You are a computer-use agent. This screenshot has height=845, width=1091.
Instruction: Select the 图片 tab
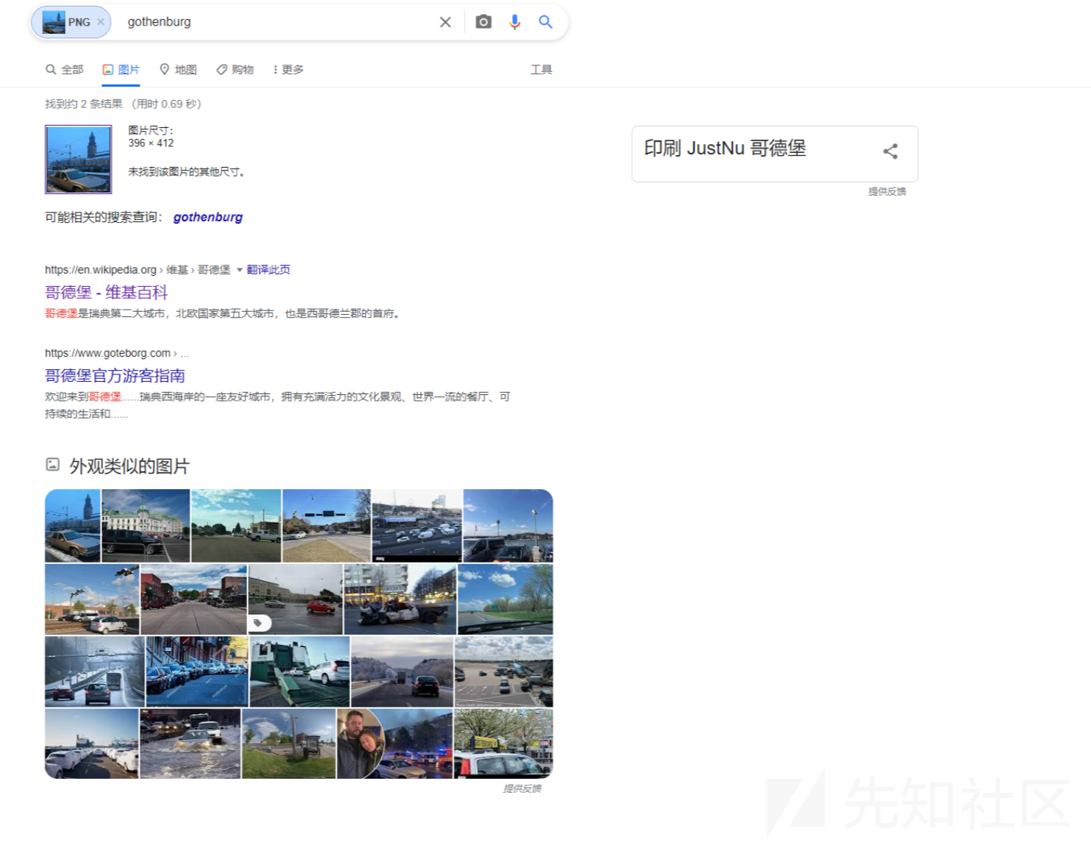coord(121,70)
